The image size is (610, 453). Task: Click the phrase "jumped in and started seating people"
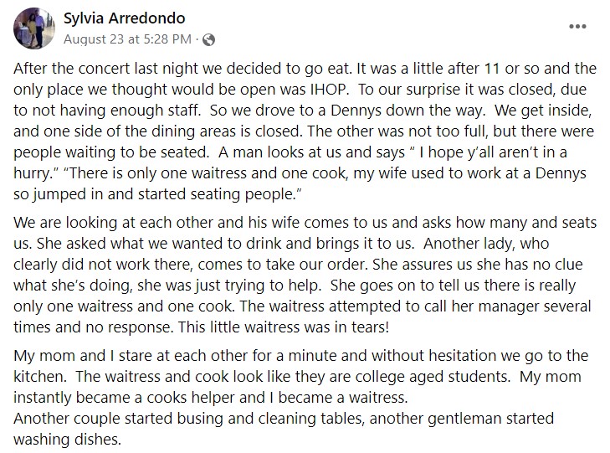point(162,194)
